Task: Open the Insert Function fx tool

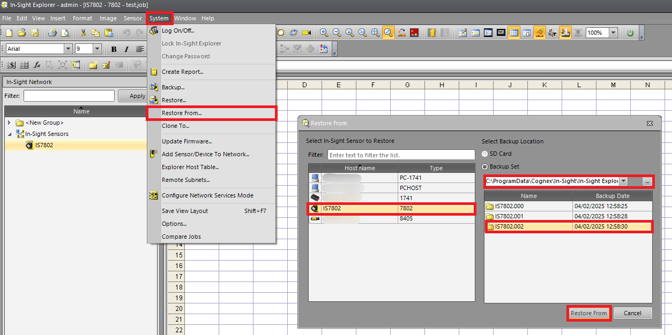Action: (36, 65)
